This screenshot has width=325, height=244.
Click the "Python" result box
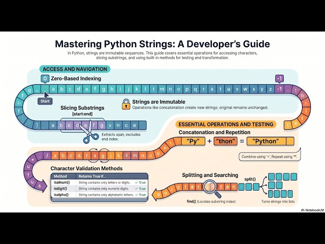[x=270, y=141]
